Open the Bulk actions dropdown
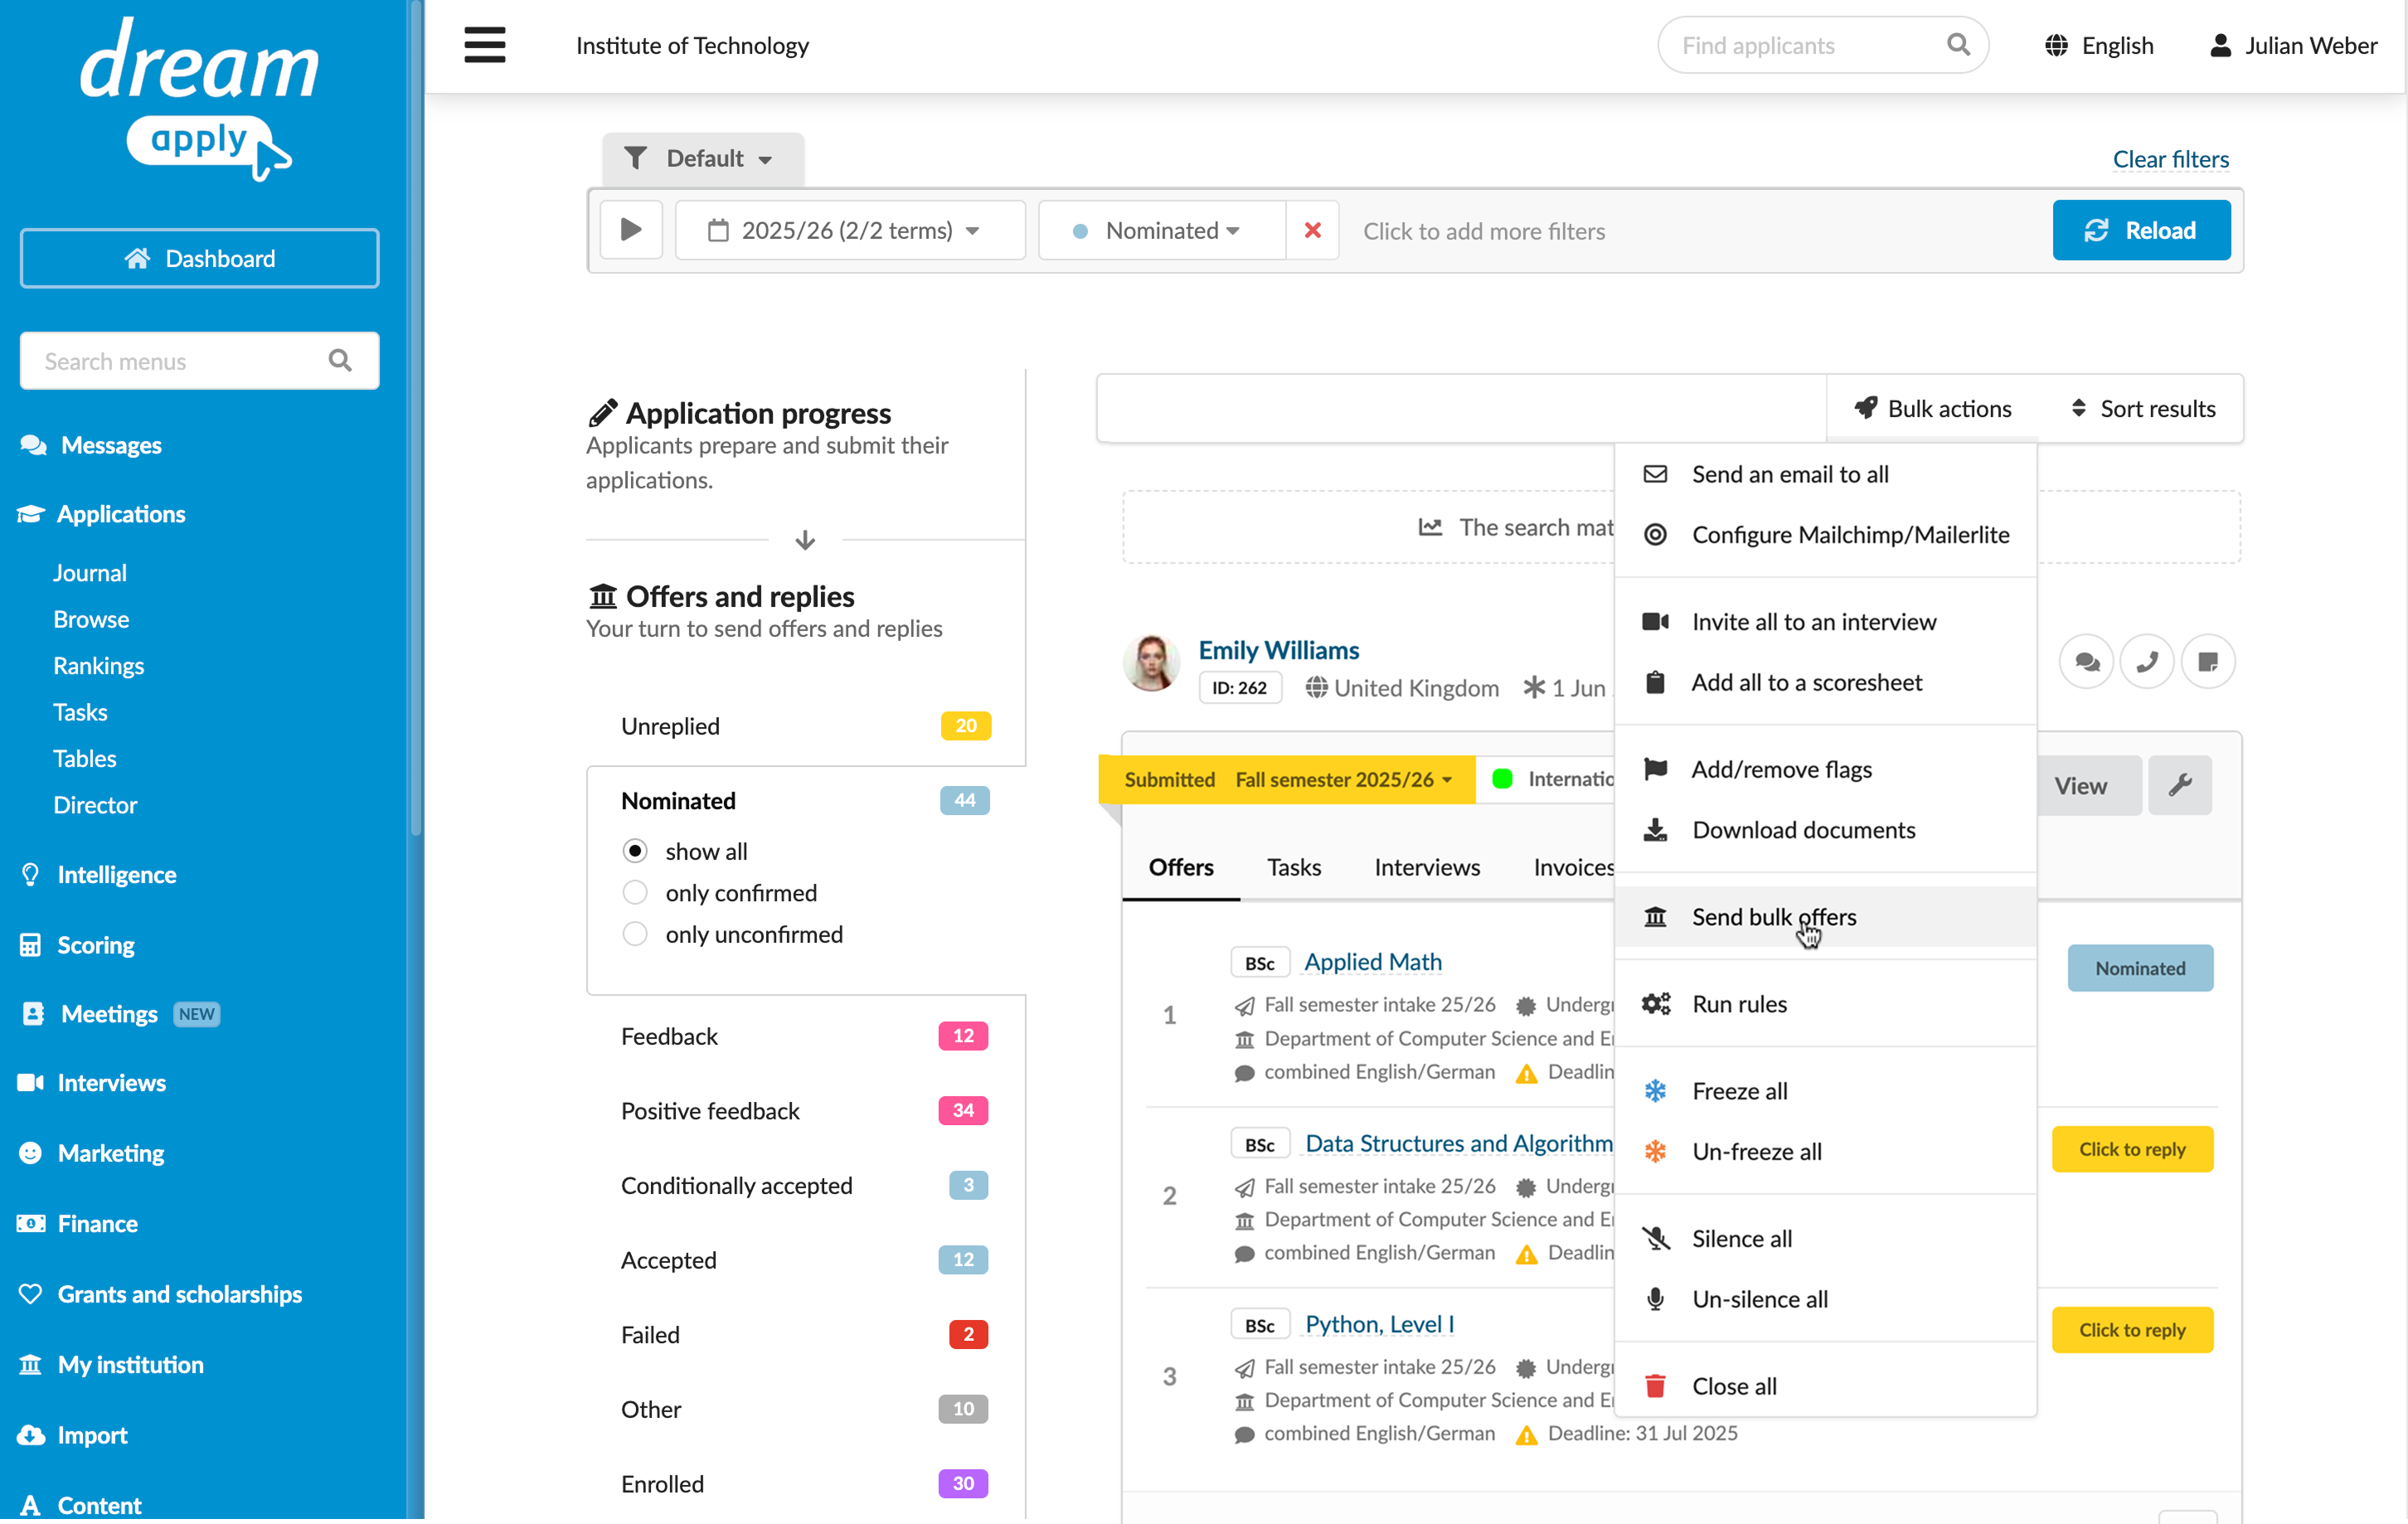This screenshot has height=1524, width=2408. (x=1933, y=408)
